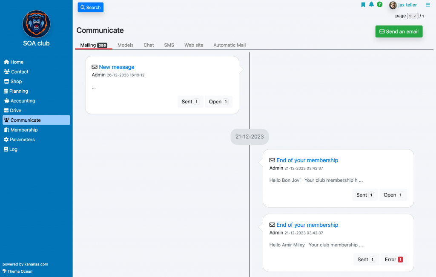This screenshot has height=277, width=436.
Task: Open the New message mailing link
Action: tap(116, 67)
